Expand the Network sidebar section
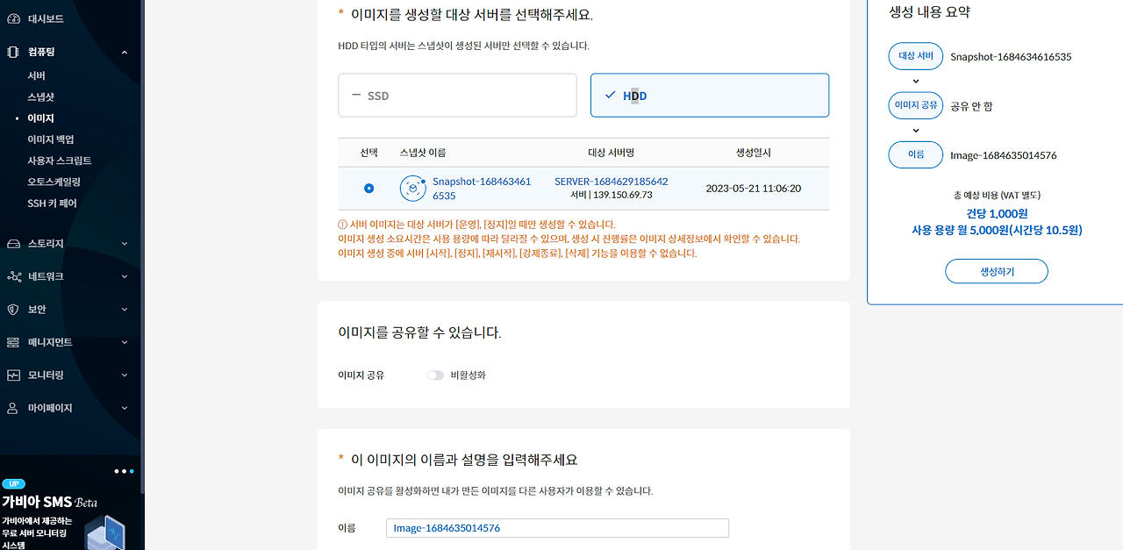Screen dimensions: 1123x550 (71, 276)
